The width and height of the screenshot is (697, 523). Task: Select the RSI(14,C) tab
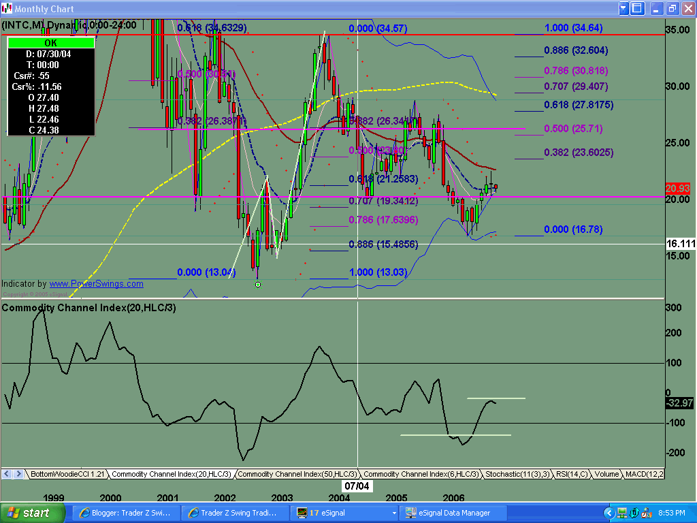pos(572,474)
